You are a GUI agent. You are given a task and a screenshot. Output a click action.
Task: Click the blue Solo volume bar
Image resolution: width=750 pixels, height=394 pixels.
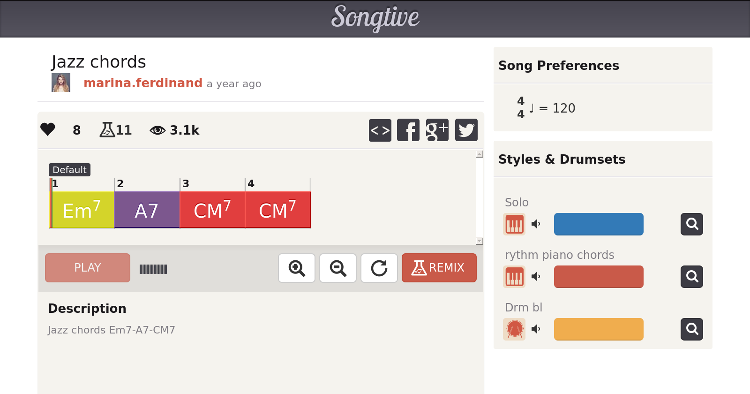click(599, 224)
